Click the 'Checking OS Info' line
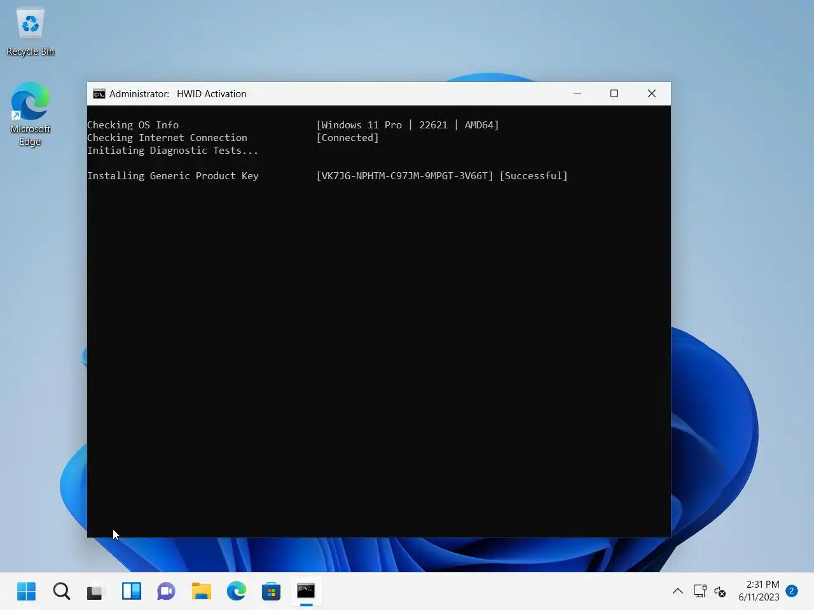Image resolution: width=814 pixels, height=610 pixels. pyautogui.click(x=133, y=125)
